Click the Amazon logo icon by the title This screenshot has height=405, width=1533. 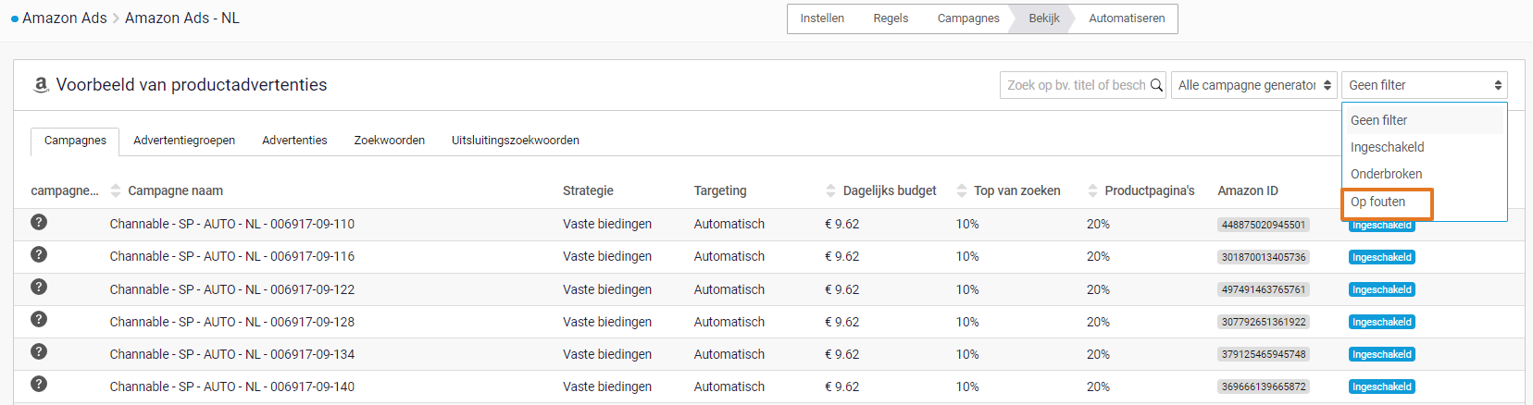coord(41,84)
